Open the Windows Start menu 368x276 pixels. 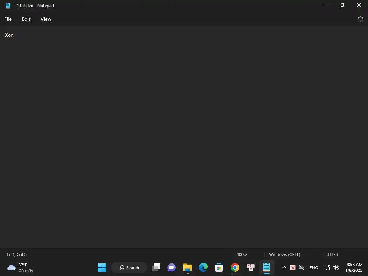coord(102,267)
